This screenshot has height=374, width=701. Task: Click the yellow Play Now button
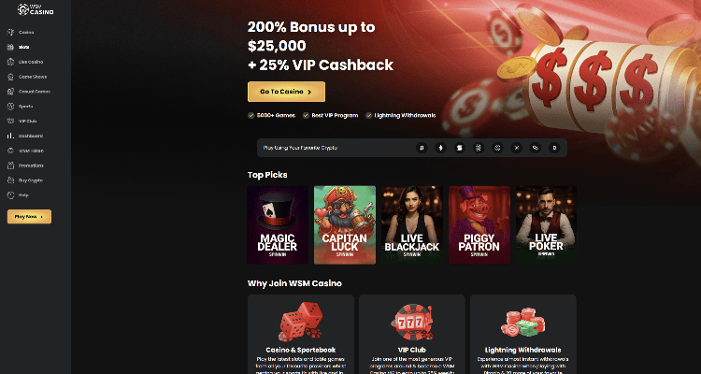pyautogui.click(x=29, y=217)
